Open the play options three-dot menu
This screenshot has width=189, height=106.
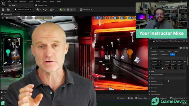point(75,9)
